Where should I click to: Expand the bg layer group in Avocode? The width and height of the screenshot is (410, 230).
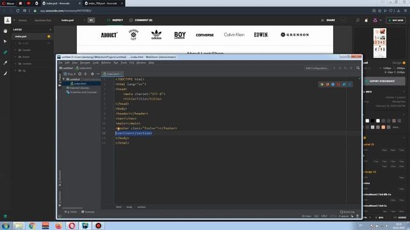[x=15, y=70]
